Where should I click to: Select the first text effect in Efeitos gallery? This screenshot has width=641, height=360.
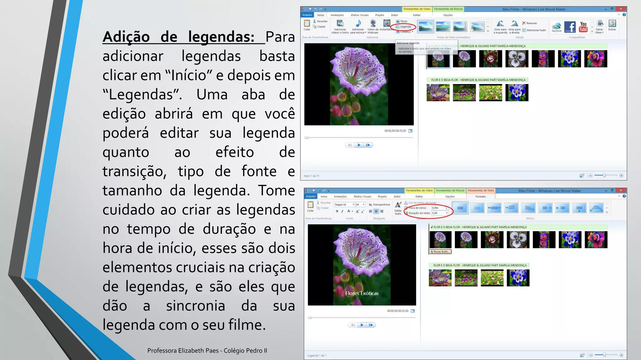(x=460, y=208)
